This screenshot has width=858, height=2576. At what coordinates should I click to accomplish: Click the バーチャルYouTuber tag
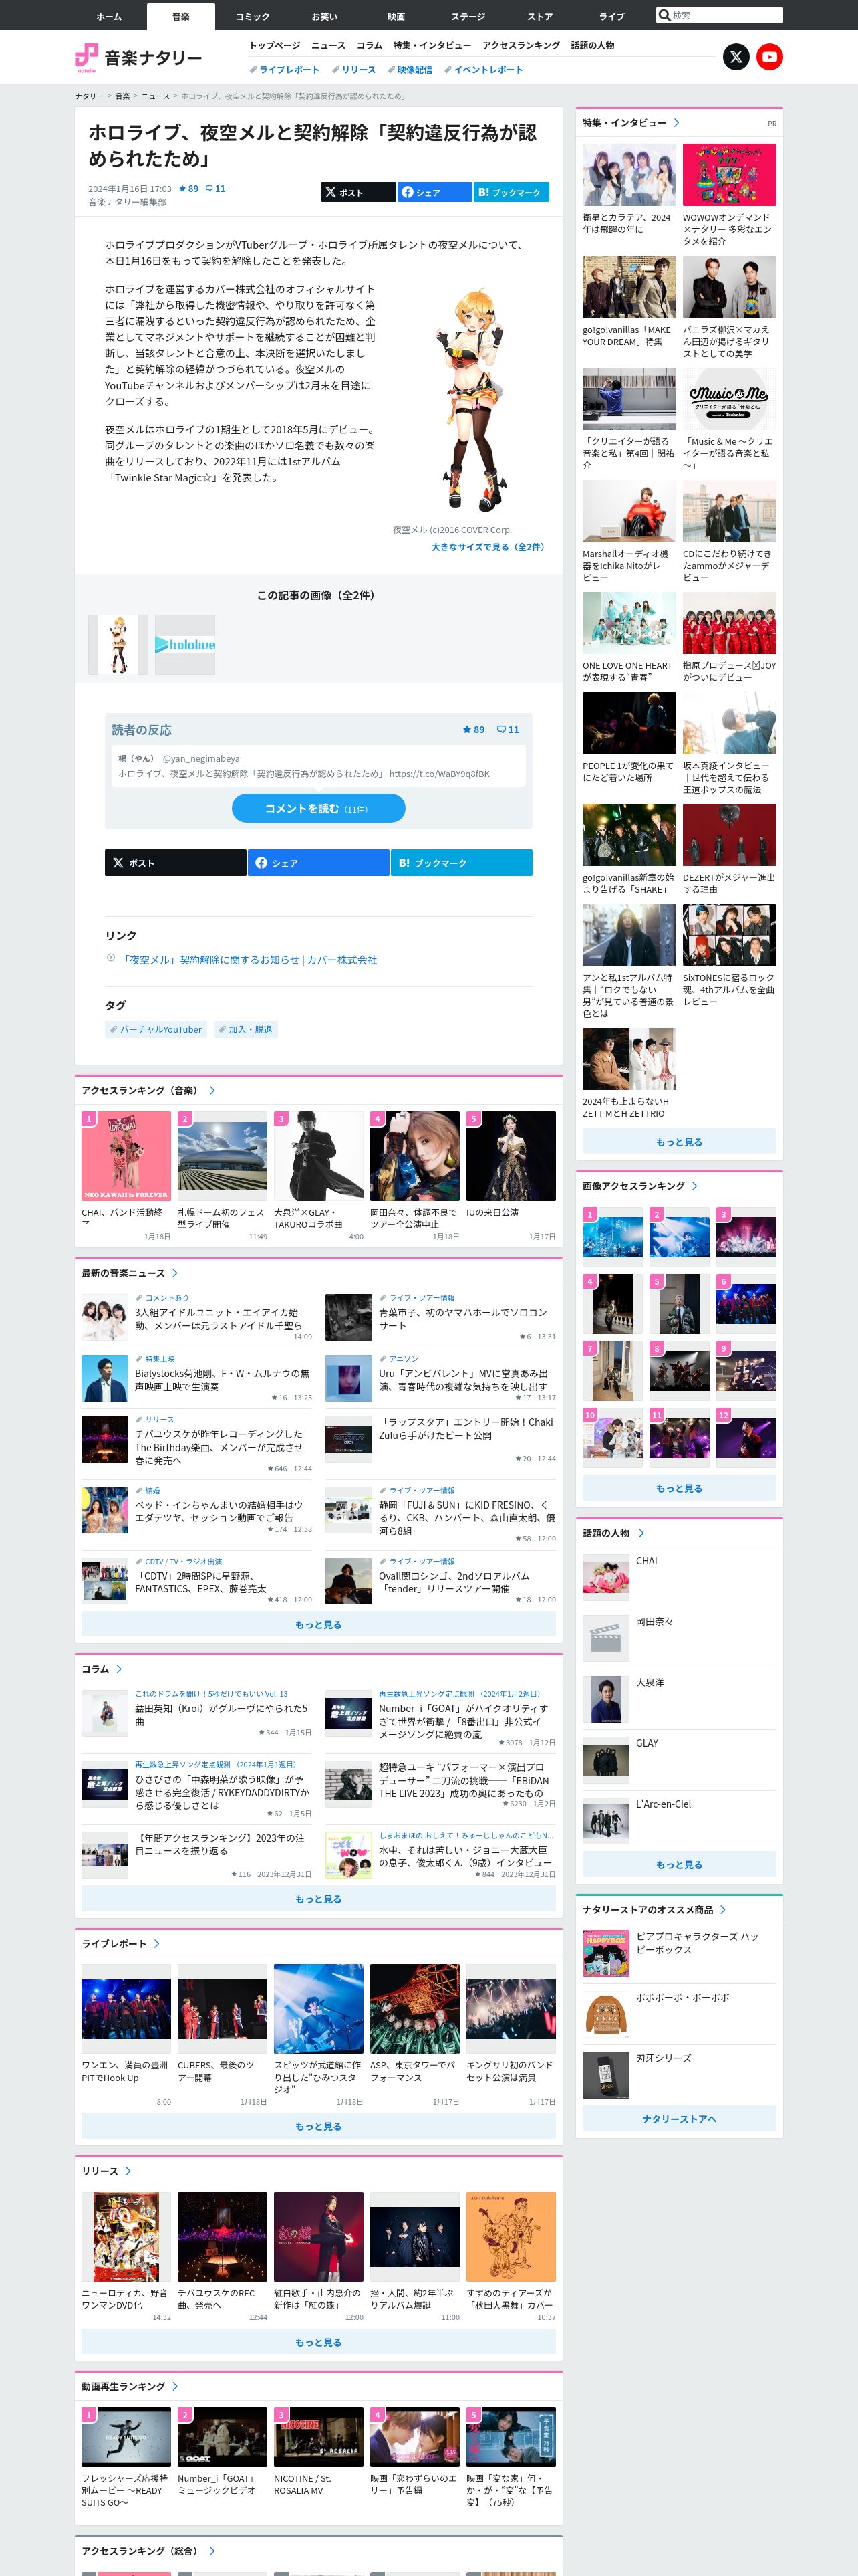(155, 1029)
